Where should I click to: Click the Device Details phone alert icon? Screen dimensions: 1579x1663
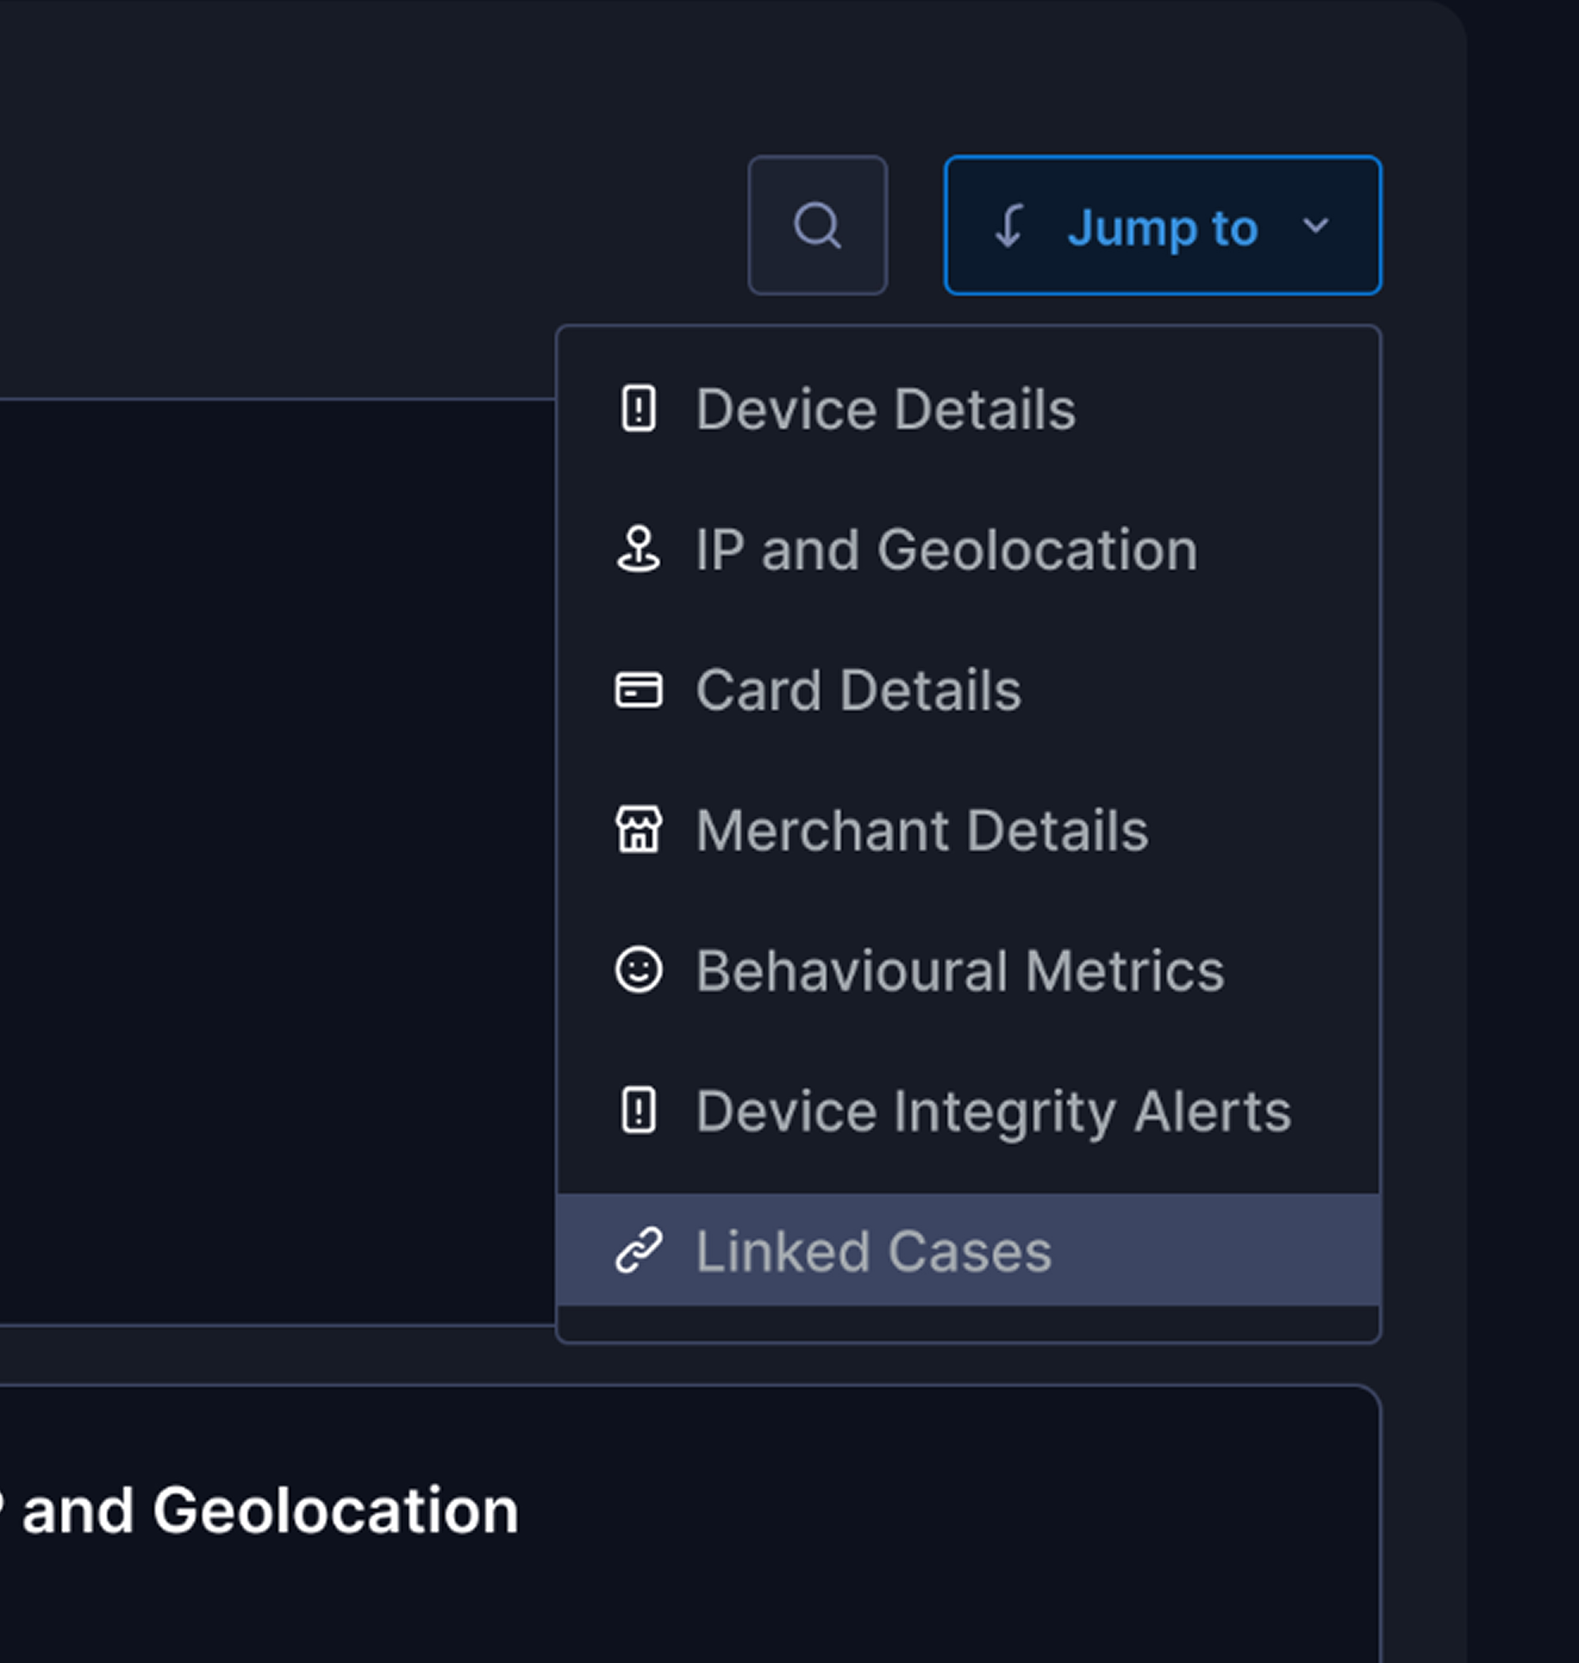638,409
